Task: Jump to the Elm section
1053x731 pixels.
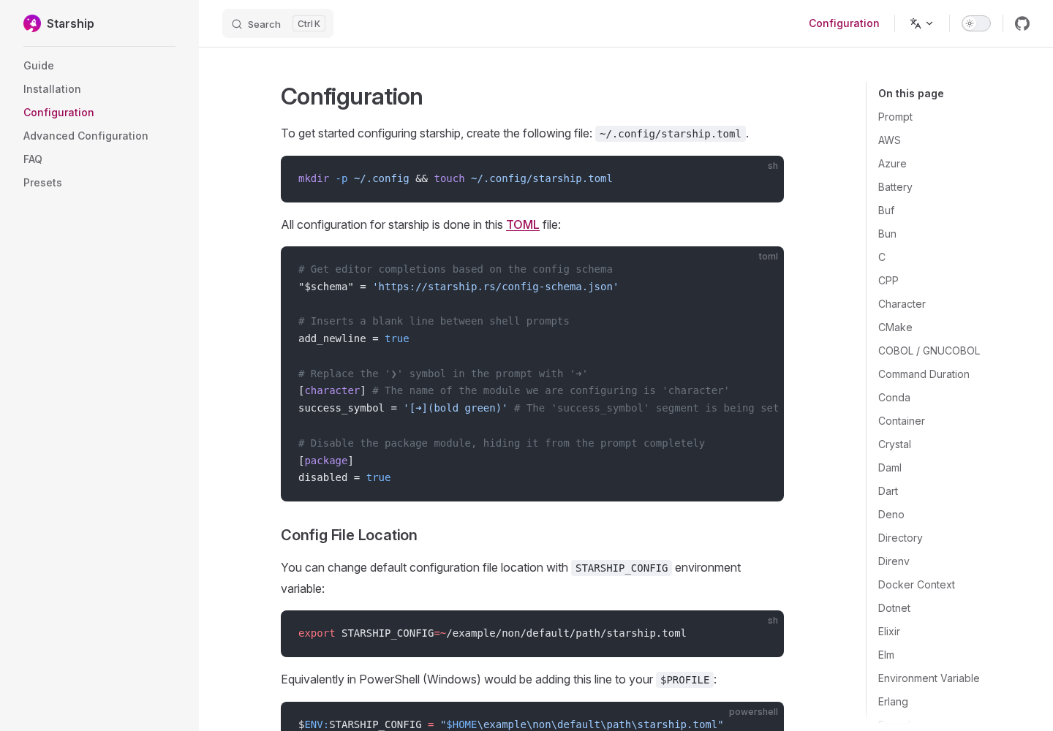Action: (x=886, y=655)
